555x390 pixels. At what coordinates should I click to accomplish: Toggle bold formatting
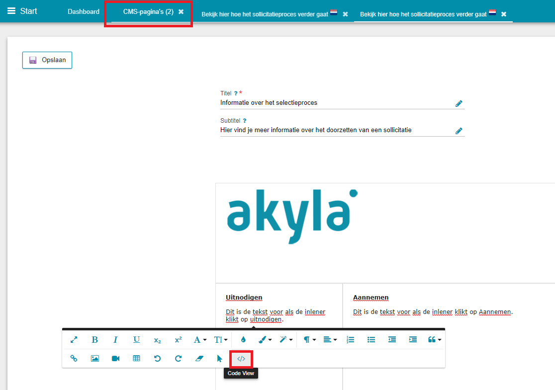pyautogui.click(x=94, y=340)
